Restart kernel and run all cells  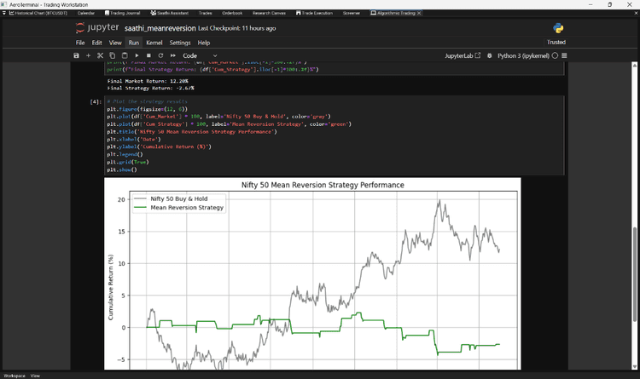(x=173, y=55)
